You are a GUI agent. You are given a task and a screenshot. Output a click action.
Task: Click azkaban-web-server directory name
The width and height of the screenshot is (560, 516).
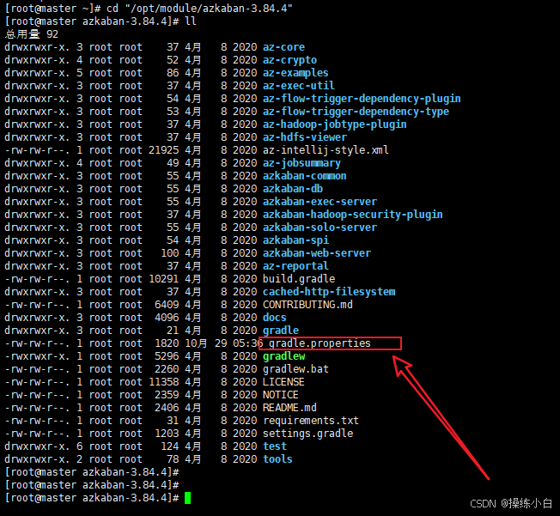tap(317, 252)
